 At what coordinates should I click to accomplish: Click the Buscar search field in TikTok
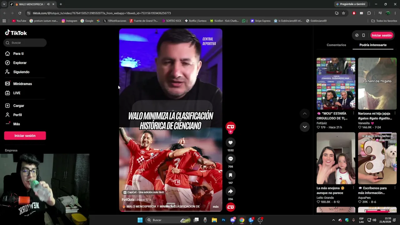point(25,43)
